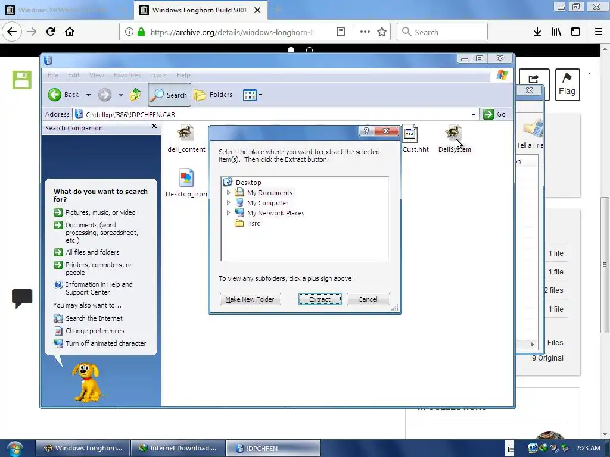
Task: Click the archive.org share icon button
Action: (x=534, y=79)
